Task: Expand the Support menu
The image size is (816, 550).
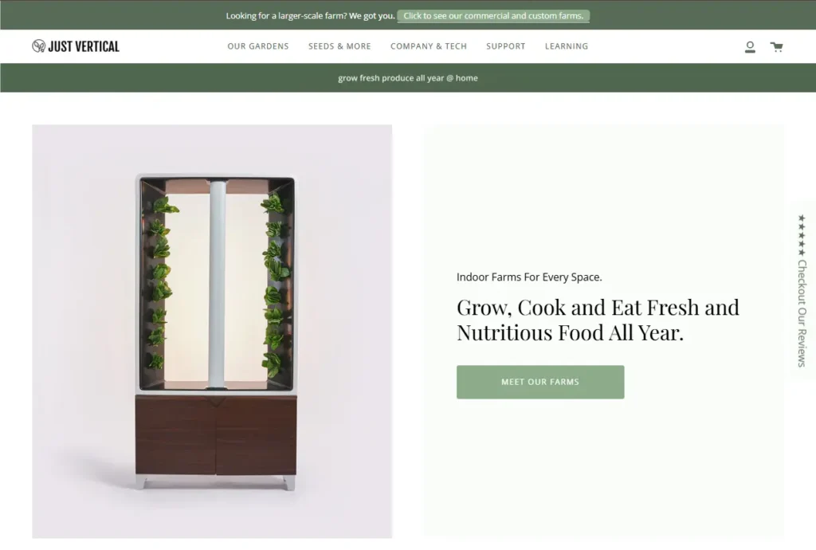Action: coord(506,46)
